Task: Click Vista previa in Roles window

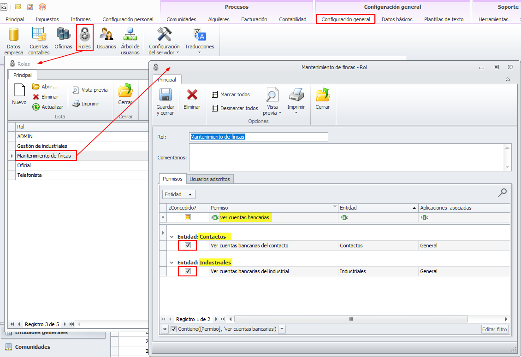Action: 90,90
